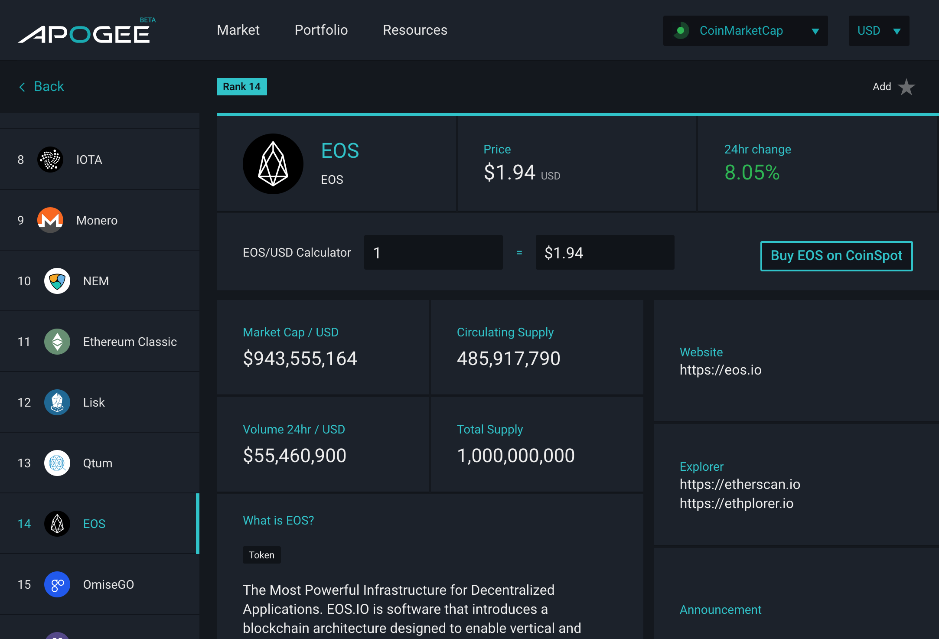
Task: Select the Qtum logo icon
Action: [57, 463]
